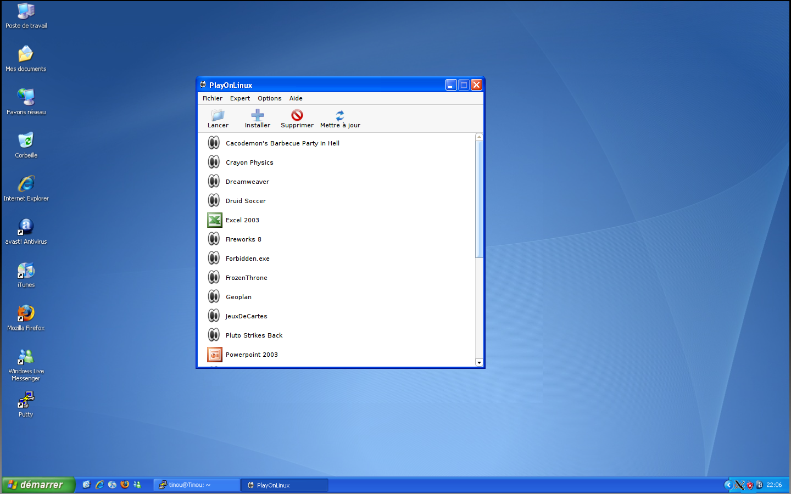
Task: Select Pluto Strikes Back entry
Action: click(x=254, y=335)
